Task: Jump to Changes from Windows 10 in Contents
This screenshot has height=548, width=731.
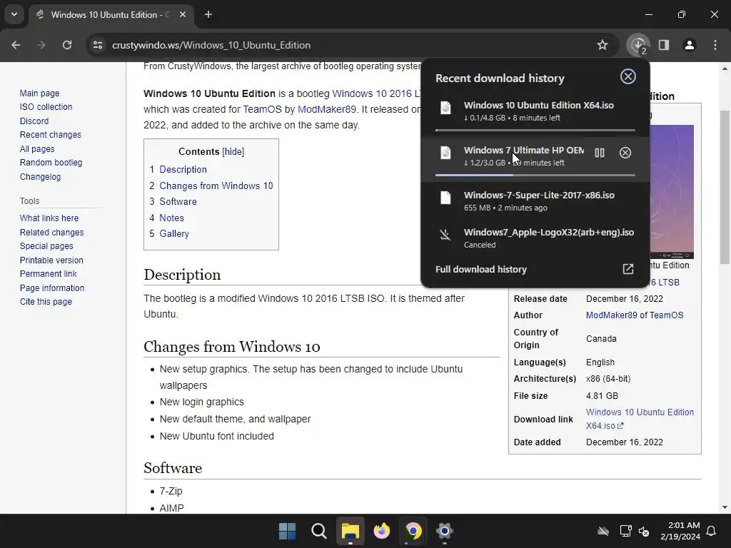Action: click(x=216, y=186)
